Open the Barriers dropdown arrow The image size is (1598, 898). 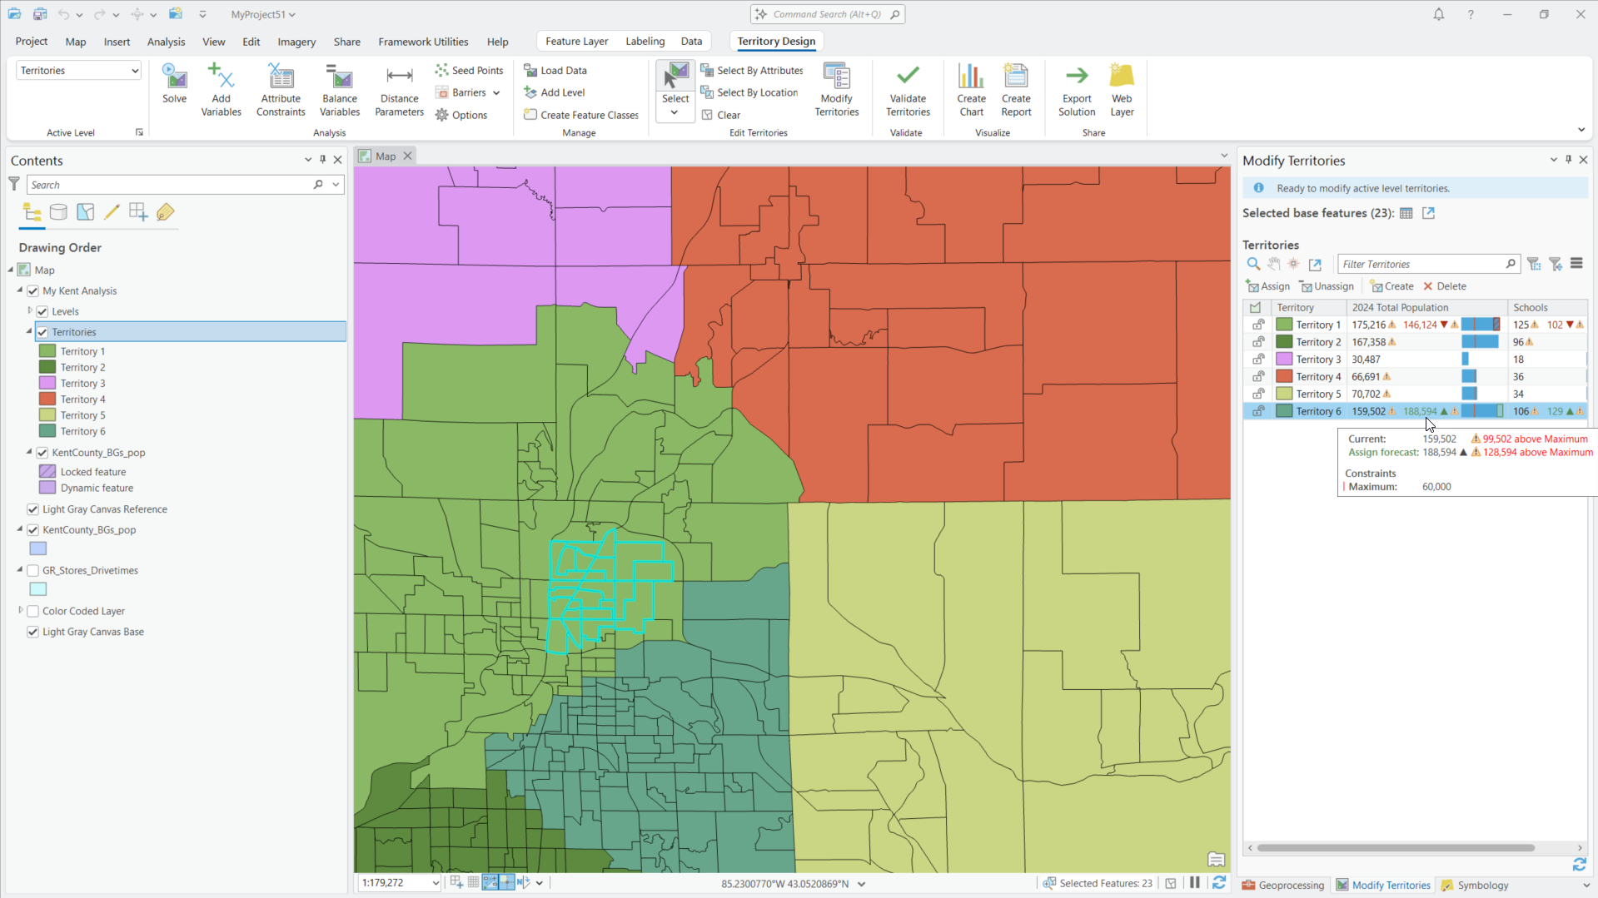pyautogui.click(x=495, y=92)
